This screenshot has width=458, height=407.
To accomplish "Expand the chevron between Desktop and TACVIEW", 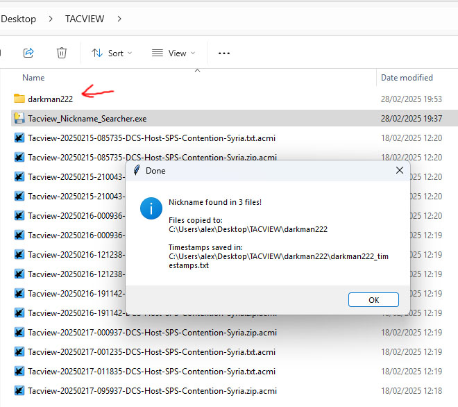I will (x=51, y=19).
